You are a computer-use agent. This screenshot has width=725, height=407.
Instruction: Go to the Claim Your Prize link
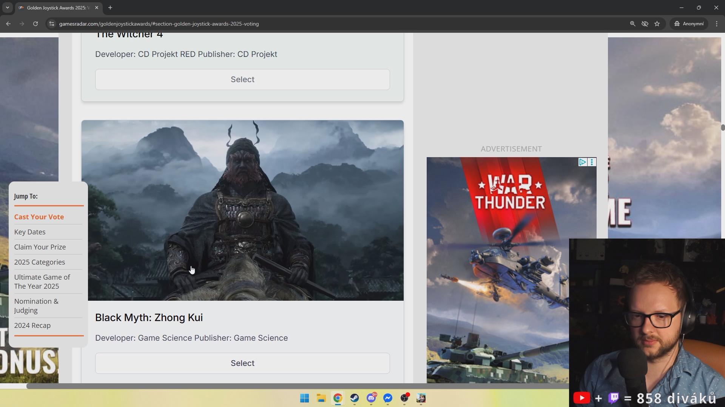pyautogui.click(x=40, y=247)
